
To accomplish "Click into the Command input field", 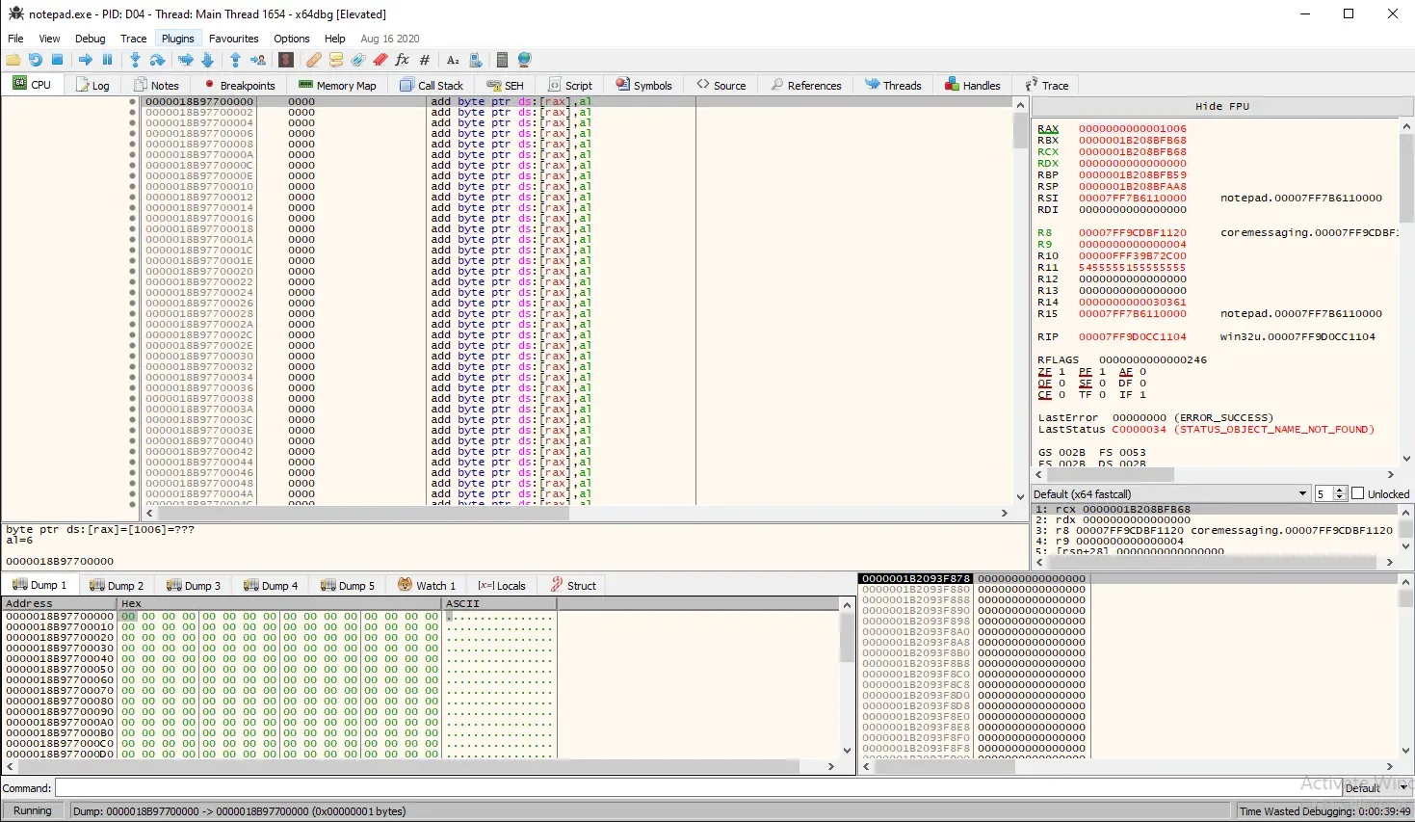I will click(674, 788).
